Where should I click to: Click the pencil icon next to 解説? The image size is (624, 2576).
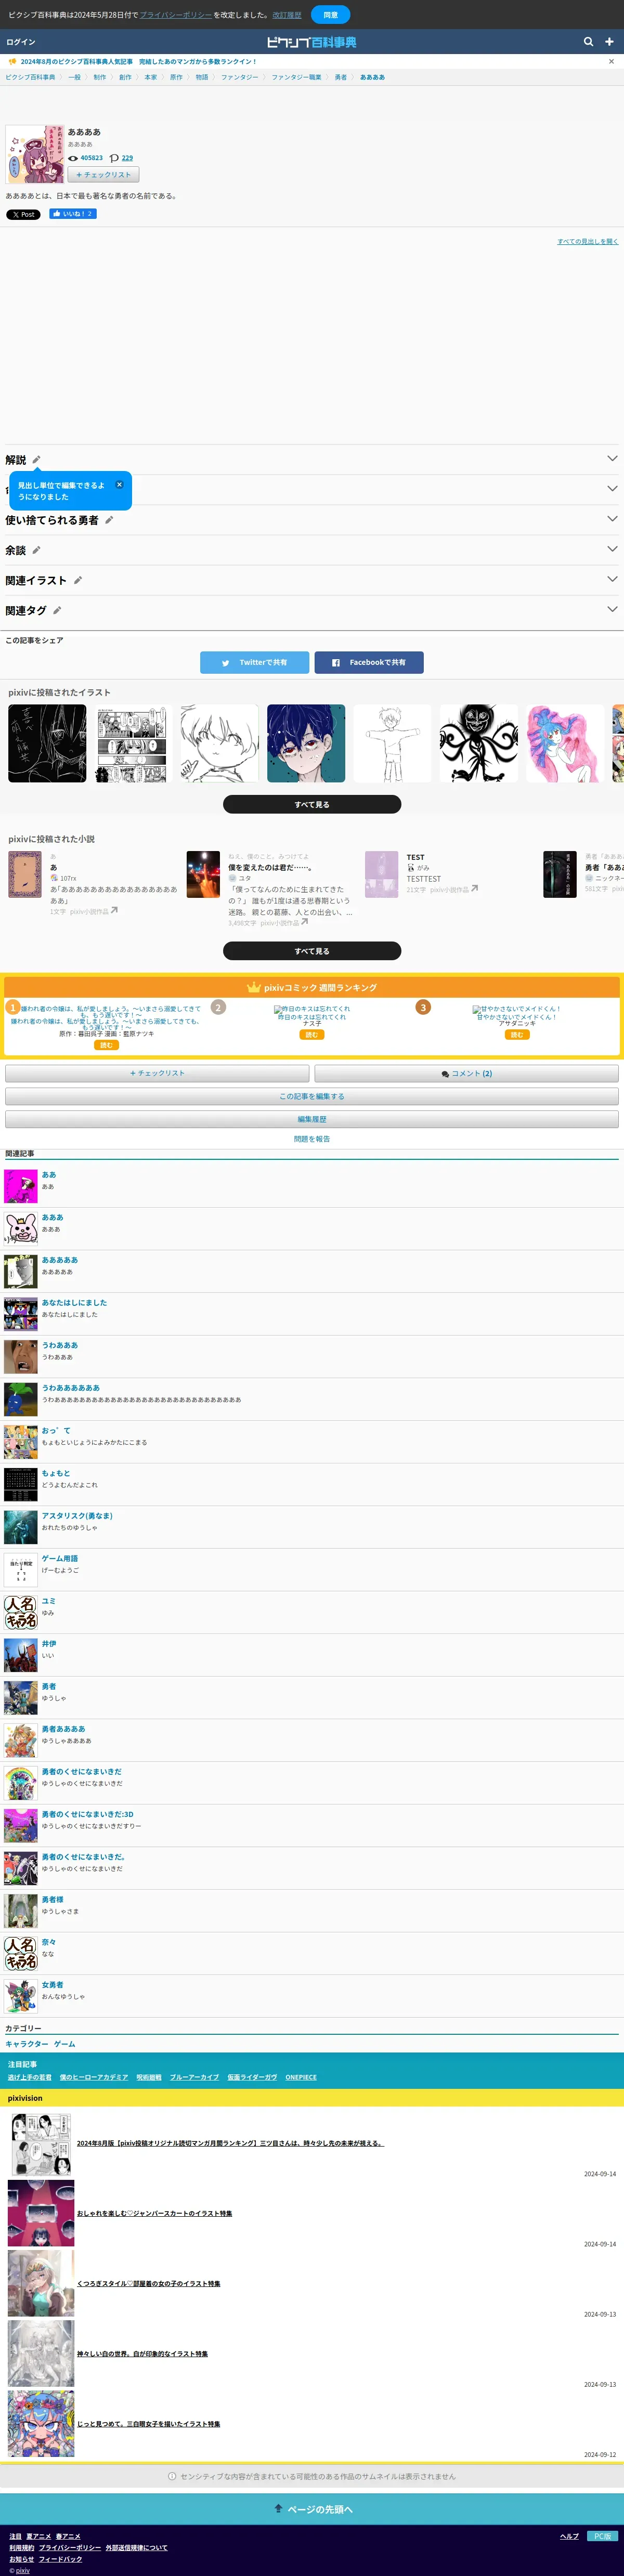[x=36, y=460]
